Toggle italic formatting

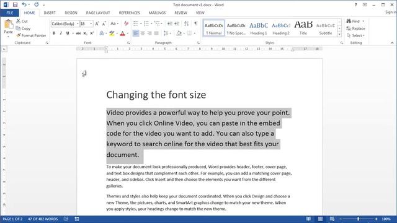pyautogui.click(x=61, y=33)
